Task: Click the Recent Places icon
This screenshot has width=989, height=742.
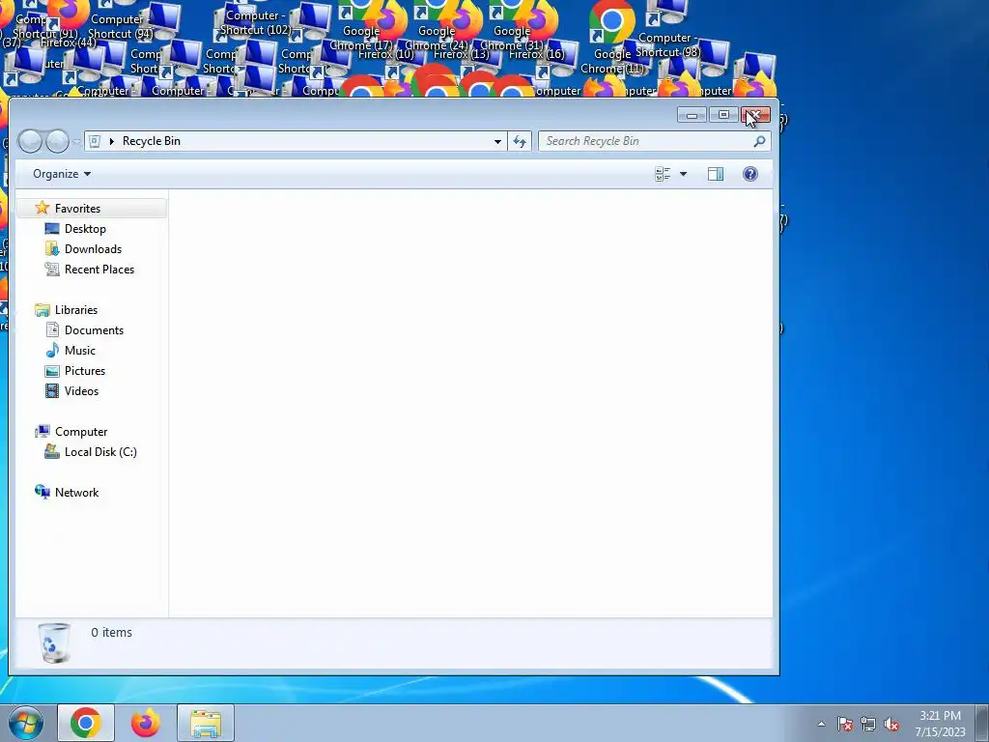Action: pyautogui.click(x=52, y=269)
